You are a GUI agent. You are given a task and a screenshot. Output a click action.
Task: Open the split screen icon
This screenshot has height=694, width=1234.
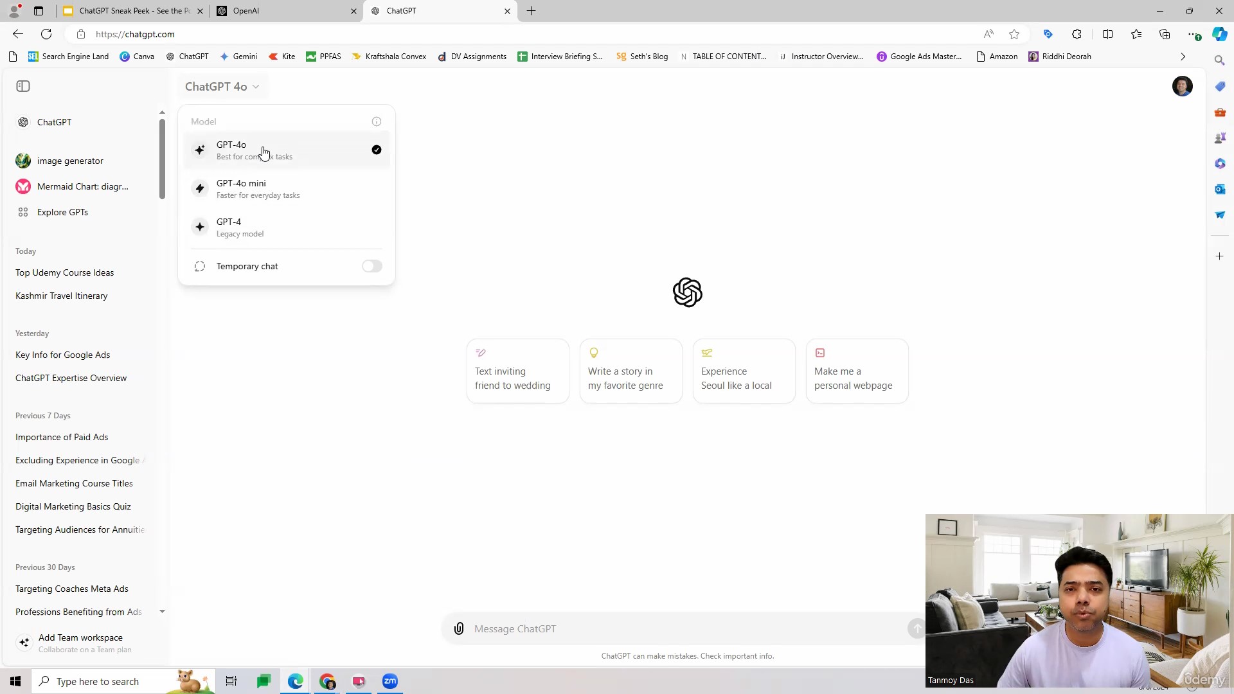1107,34
